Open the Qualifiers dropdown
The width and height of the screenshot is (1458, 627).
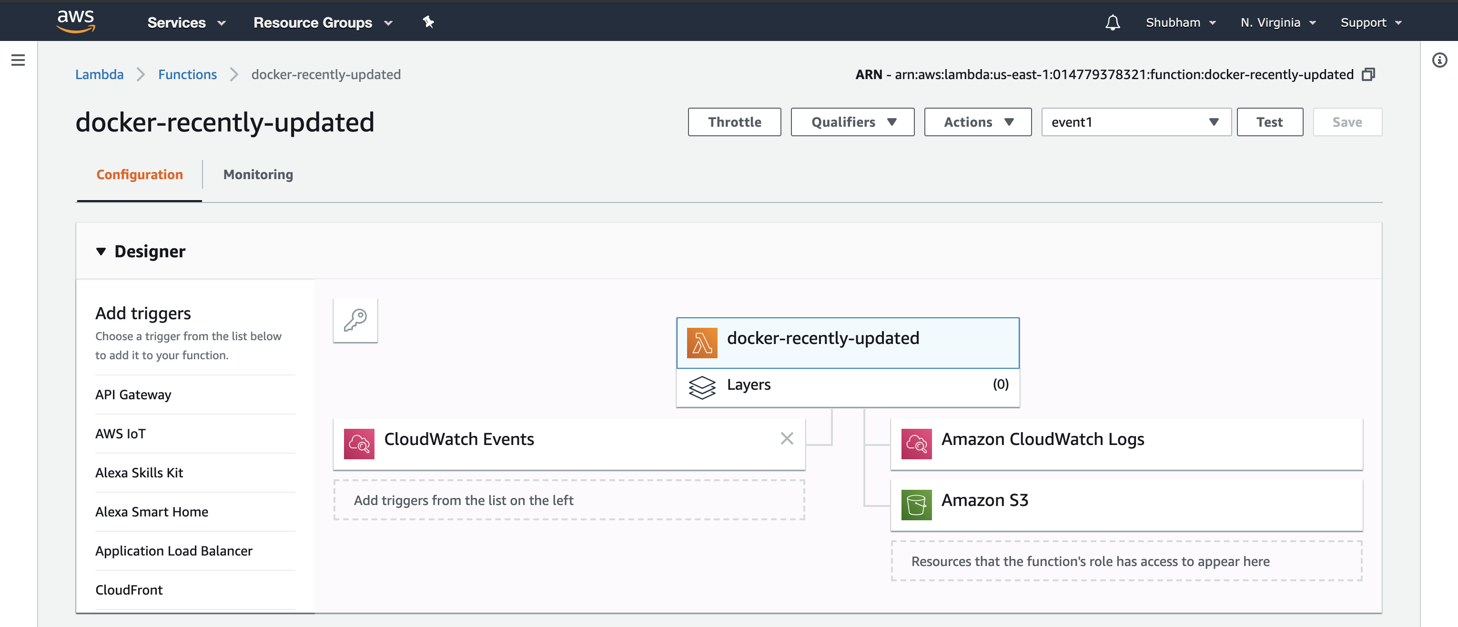point(852,122)
